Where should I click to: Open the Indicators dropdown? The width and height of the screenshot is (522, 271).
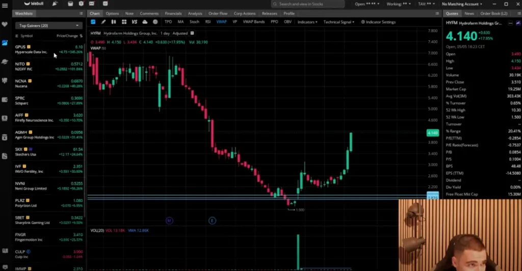pyautogui.click(x=307, y=22)
